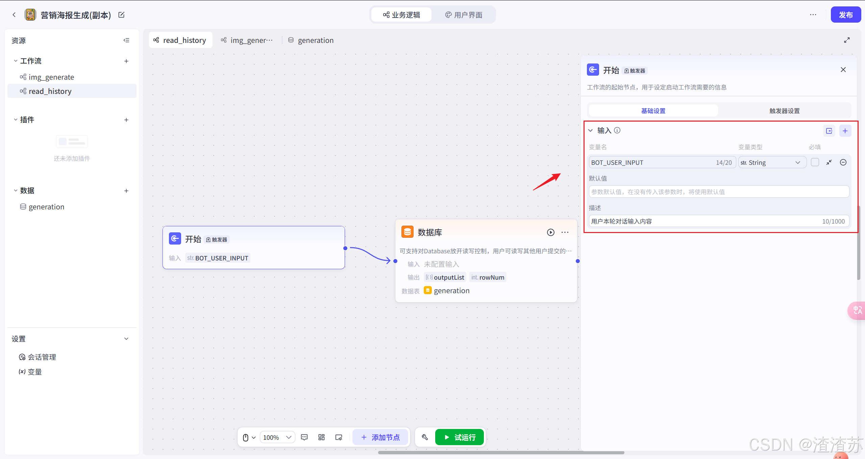Click the 默认值 default value input field
865x459 pixels.
coord(718,192)
